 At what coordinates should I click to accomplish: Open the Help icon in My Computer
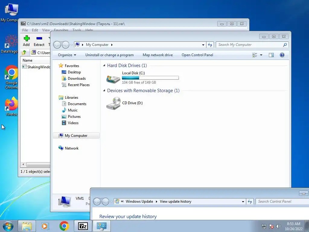pyautogui.click(x=282, y=55)
